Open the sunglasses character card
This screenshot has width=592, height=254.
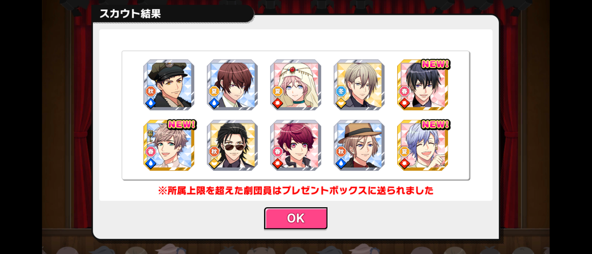pos(232,145)
